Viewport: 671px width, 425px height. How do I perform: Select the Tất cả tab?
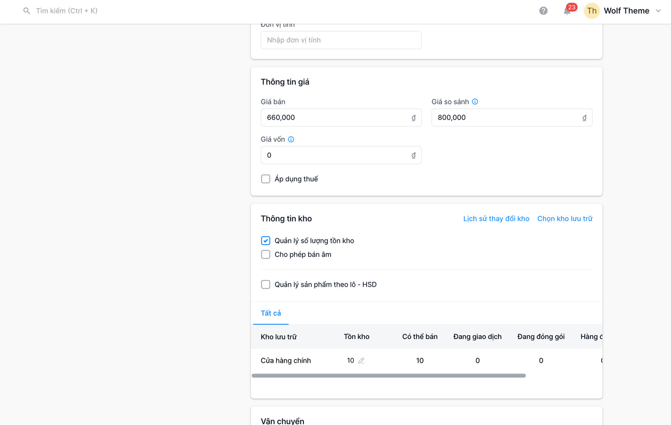click(x=271, y=313)
